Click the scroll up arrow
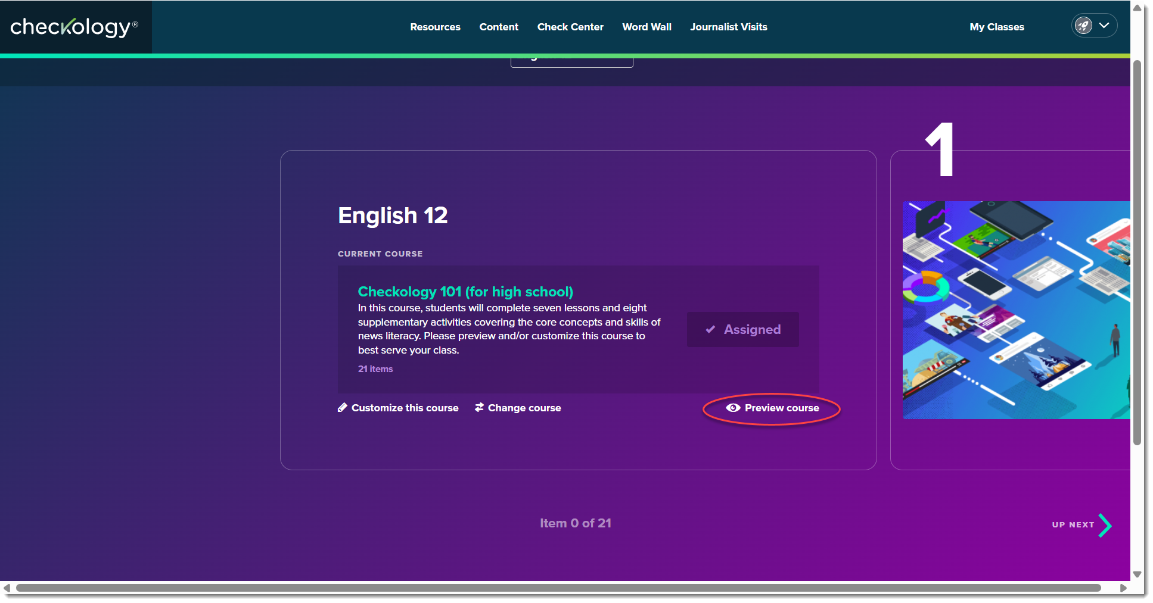 pyautogui.click(x=1137, y=8)
